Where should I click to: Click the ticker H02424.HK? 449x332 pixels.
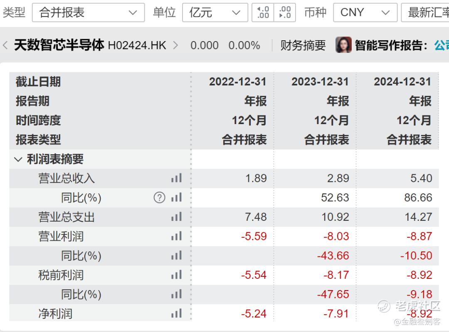coord(137,45)
